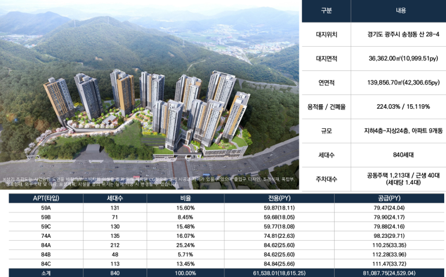Click the 주차대수 label
This screenshot has height=277, width=446.
[x=326, y=179]
